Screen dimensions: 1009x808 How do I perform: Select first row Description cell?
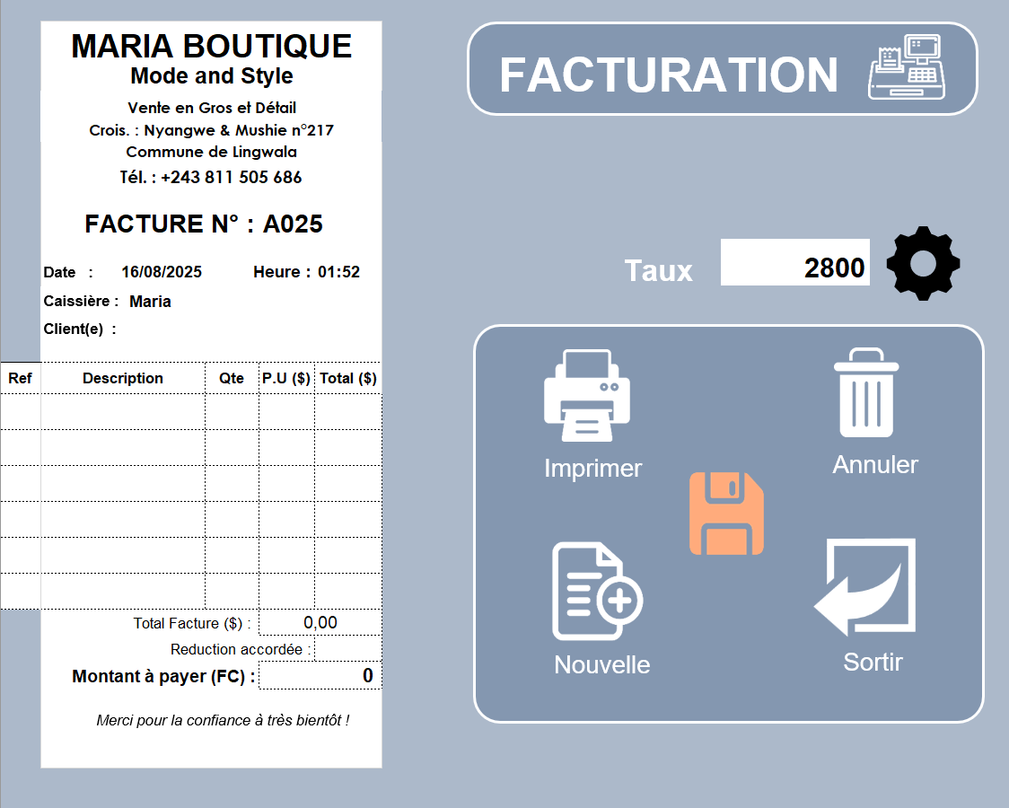click(x=123, y=412)
